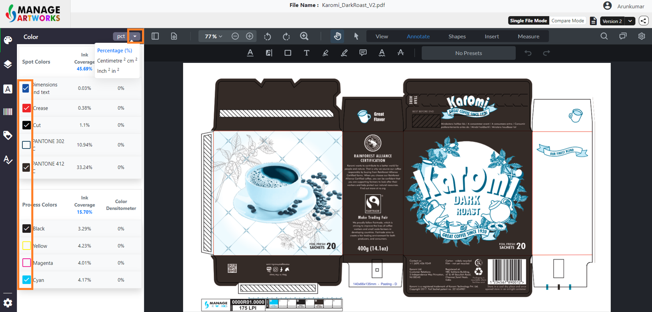Select the comment note annotation tool
The height and width of the screenshot is (312, 652).
pyautogui.click(x=363, y=53)
